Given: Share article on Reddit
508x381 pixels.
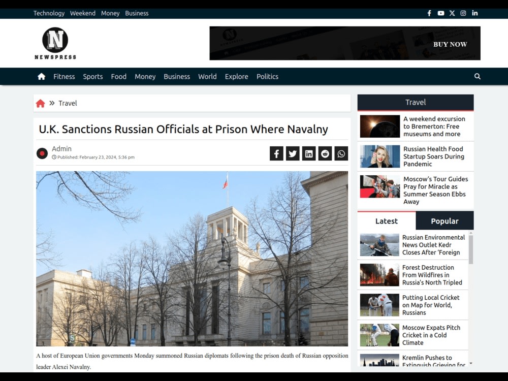Looking at the screenshot, I should click(x=325, y=153).
